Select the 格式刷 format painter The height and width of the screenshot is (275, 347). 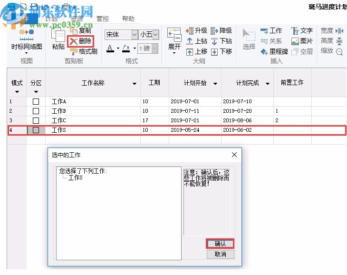84,51
